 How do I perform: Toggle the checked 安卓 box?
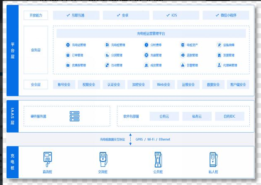pyautogui.click(x=126, y=15)
